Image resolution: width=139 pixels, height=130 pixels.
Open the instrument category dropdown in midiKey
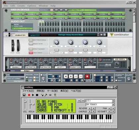[113, 101]
